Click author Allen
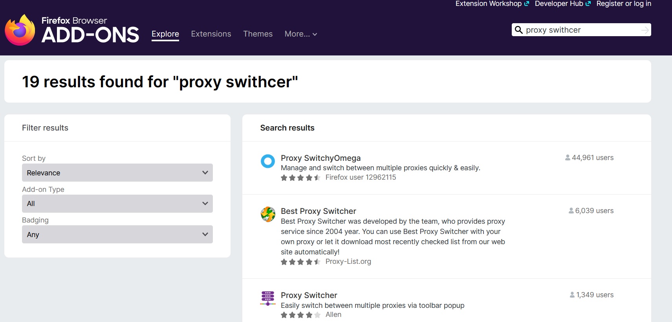Image resolution: width=672 pixels, height=322 pixels. pos(333,315)
